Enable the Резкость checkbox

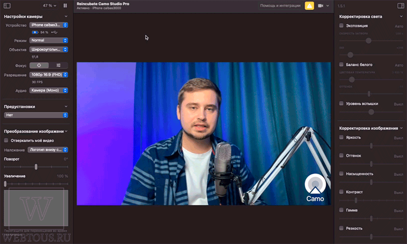pos(341,228)
